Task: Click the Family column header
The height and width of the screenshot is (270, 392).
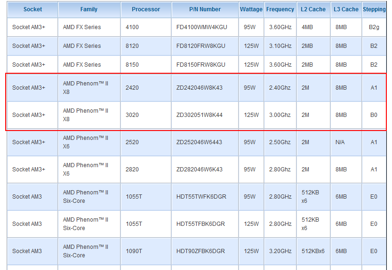Action: point(89,9)
